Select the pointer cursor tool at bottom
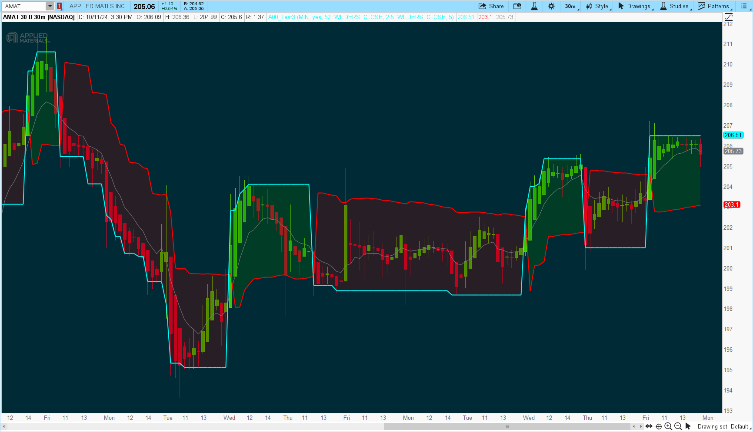This screenshot has width=753, height=432. coord(688,426)
